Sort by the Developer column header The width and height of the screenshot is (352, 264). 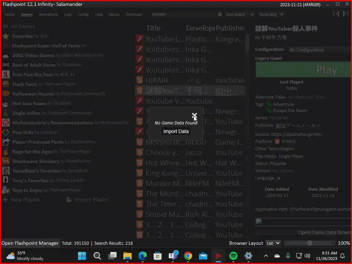(200, 28)
